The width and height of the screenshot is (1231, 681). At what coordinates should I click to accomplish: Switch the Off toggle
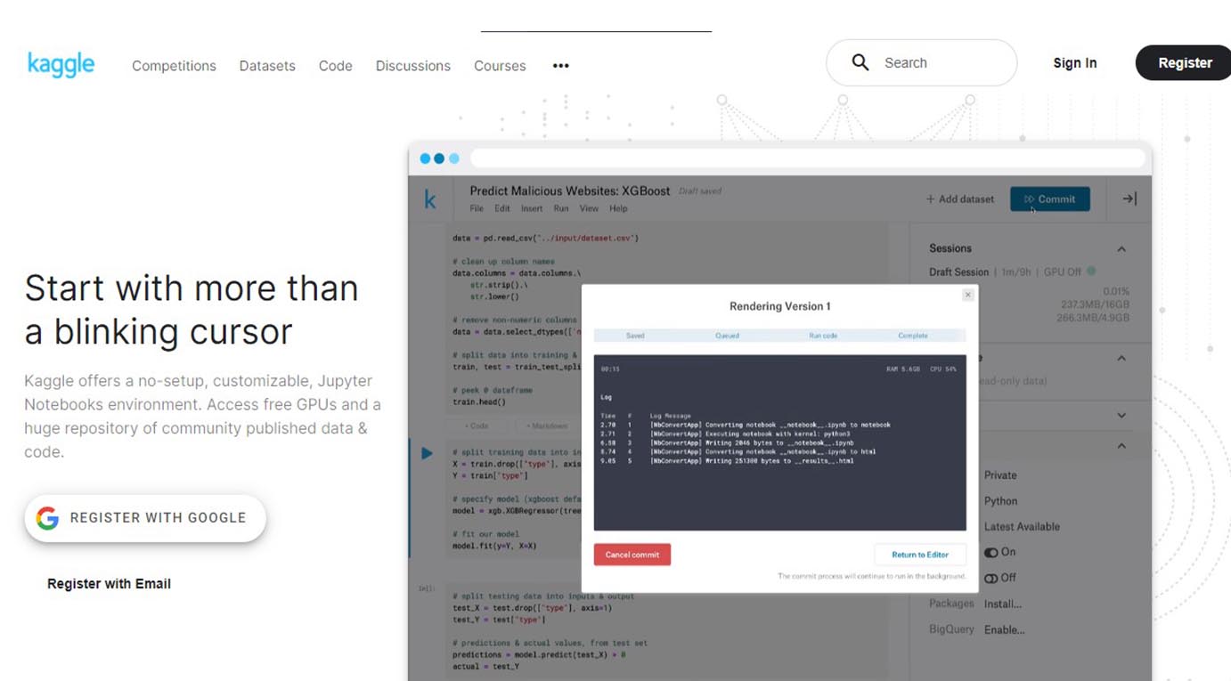[x=991, y=578]
